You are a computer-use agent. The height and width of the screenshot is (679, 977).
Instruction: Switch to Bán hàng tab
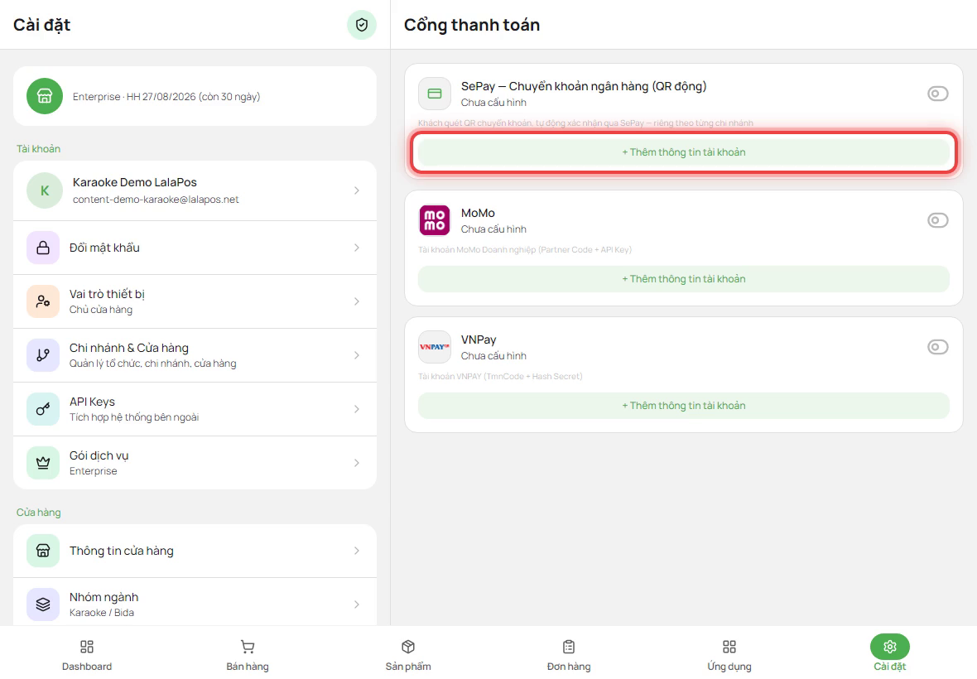point(248,655)
